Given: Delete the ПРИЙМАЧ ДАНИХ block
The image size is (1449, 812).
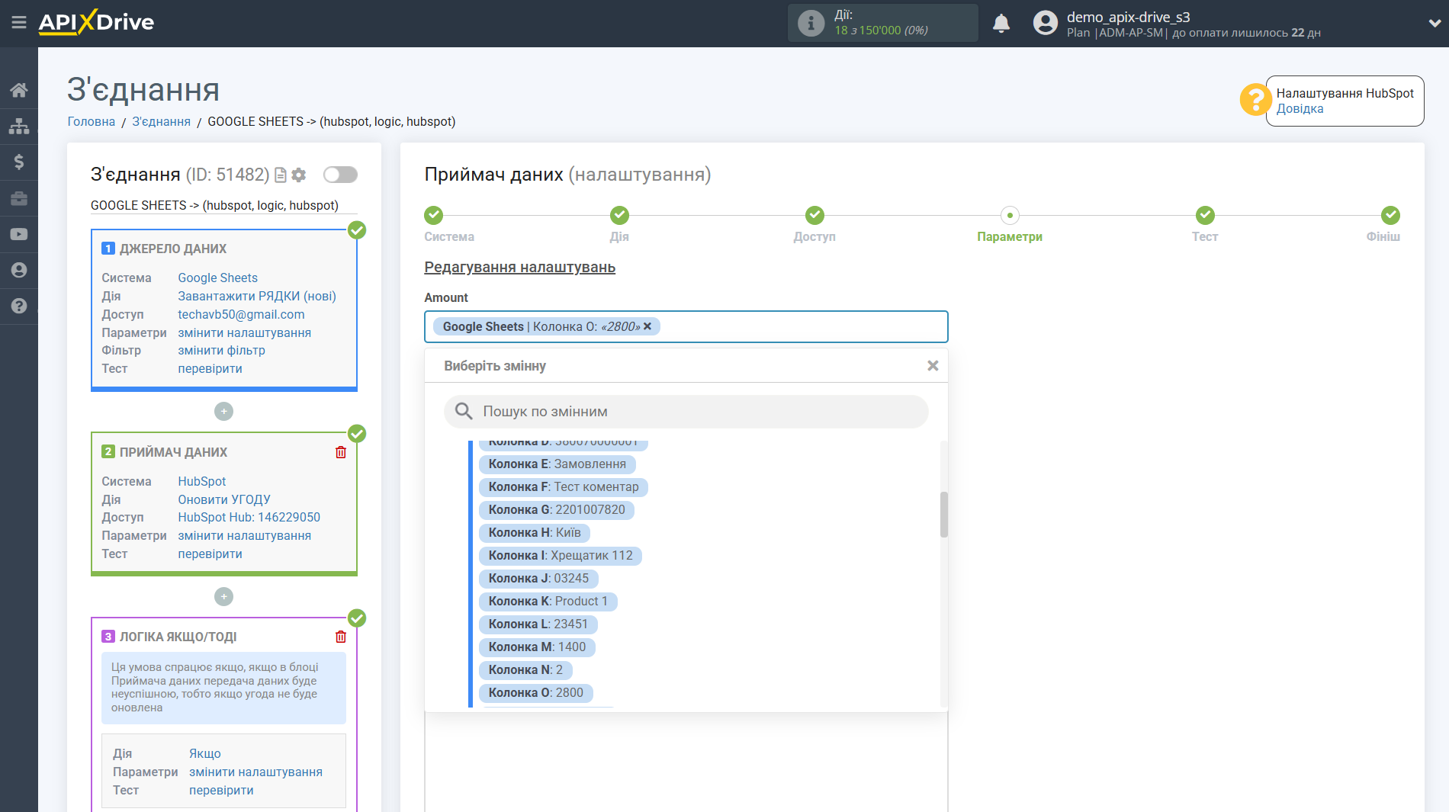Looking at the screenshot, I should tap(341, 452).
